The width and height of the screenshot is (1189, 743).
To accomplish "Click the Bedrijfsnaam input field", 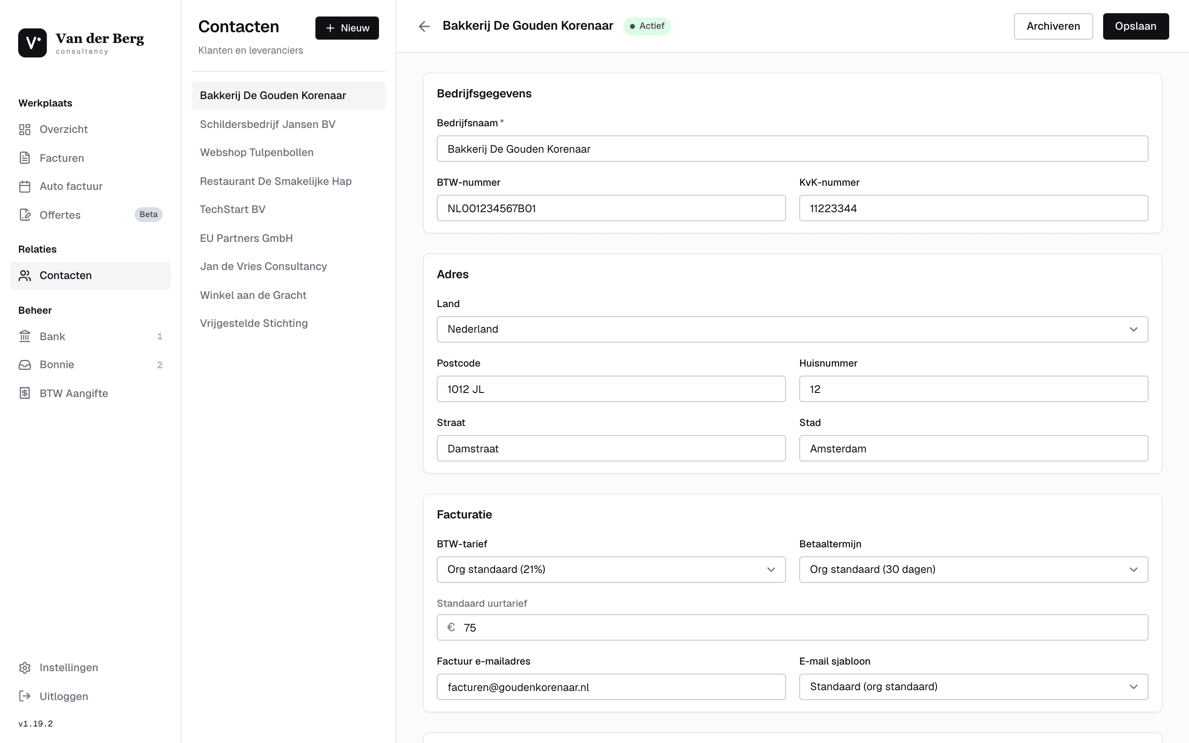I will tap(792, 149).
